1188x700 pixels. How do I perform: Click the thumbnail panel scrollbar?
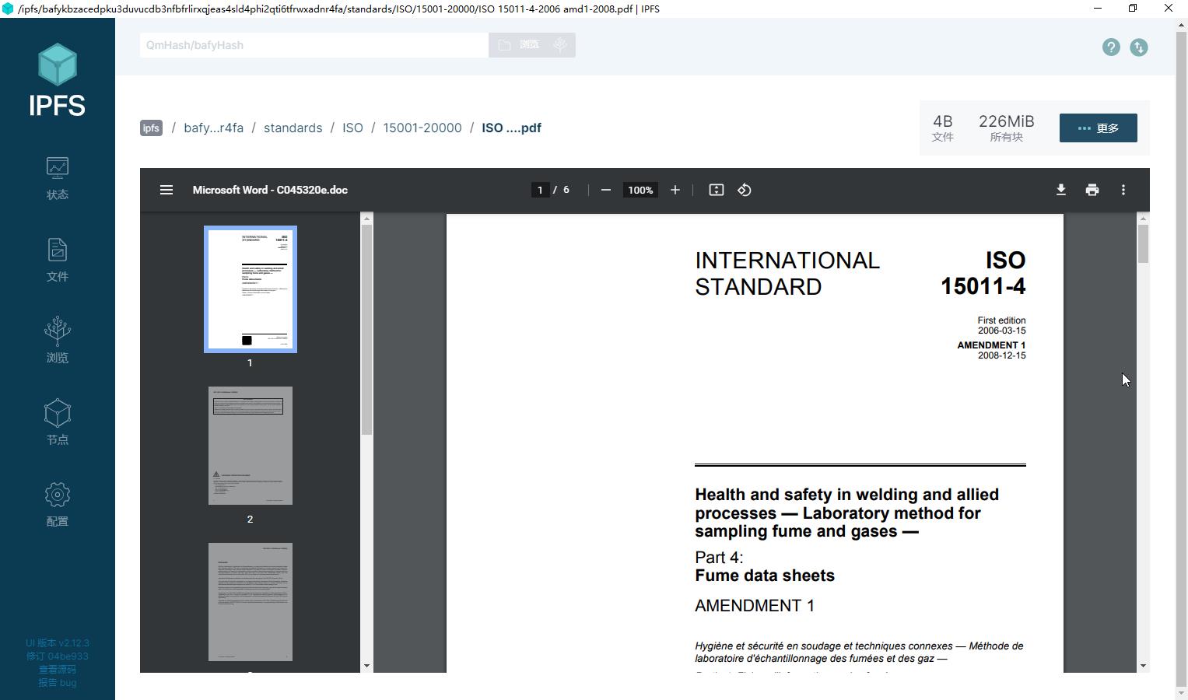366,330
